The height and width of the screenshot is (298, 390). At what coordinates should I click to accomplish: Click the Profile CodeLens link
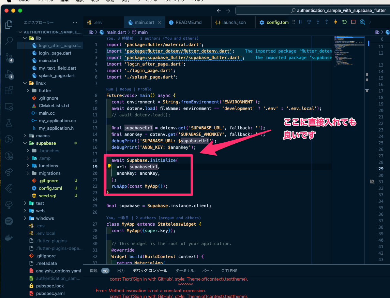coord(145,89)
